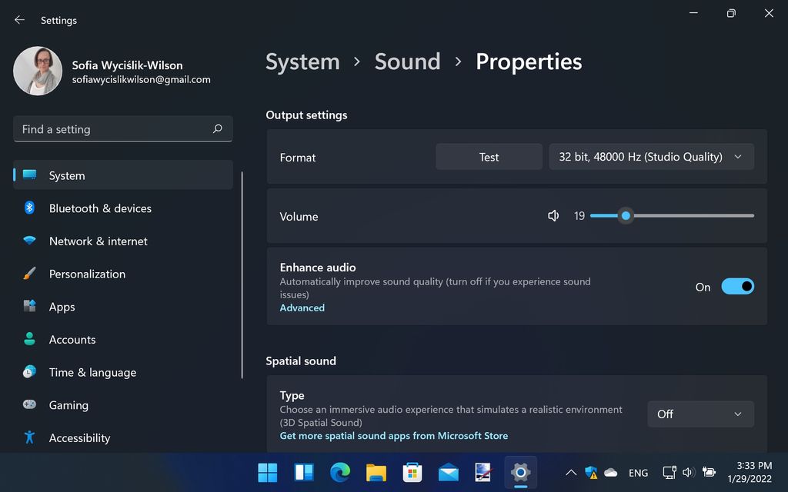Image resolution: width=788 pixels, height=492 pixels.
Task: Switch to Accounts settings
Action: coord(28,339)
